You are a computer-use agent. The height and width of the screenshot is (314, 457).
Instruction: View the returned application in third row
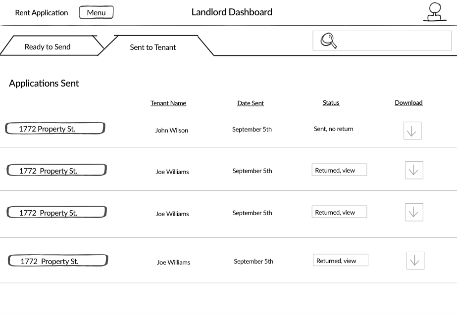click(339, 212)
